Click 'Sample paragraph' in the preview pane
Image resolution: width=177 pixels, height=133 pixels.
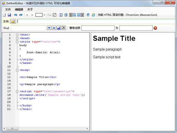pyautogui.click(x=107, y=49)
